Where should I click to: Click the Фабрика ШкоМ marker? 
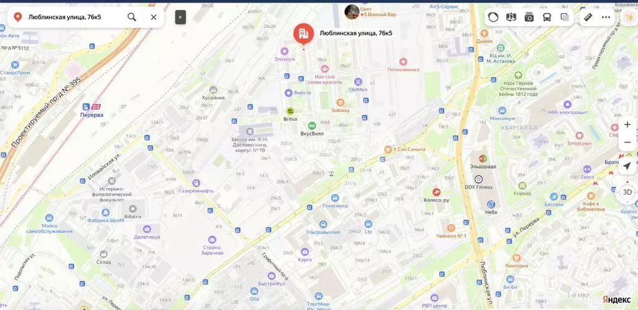[105, 212]
